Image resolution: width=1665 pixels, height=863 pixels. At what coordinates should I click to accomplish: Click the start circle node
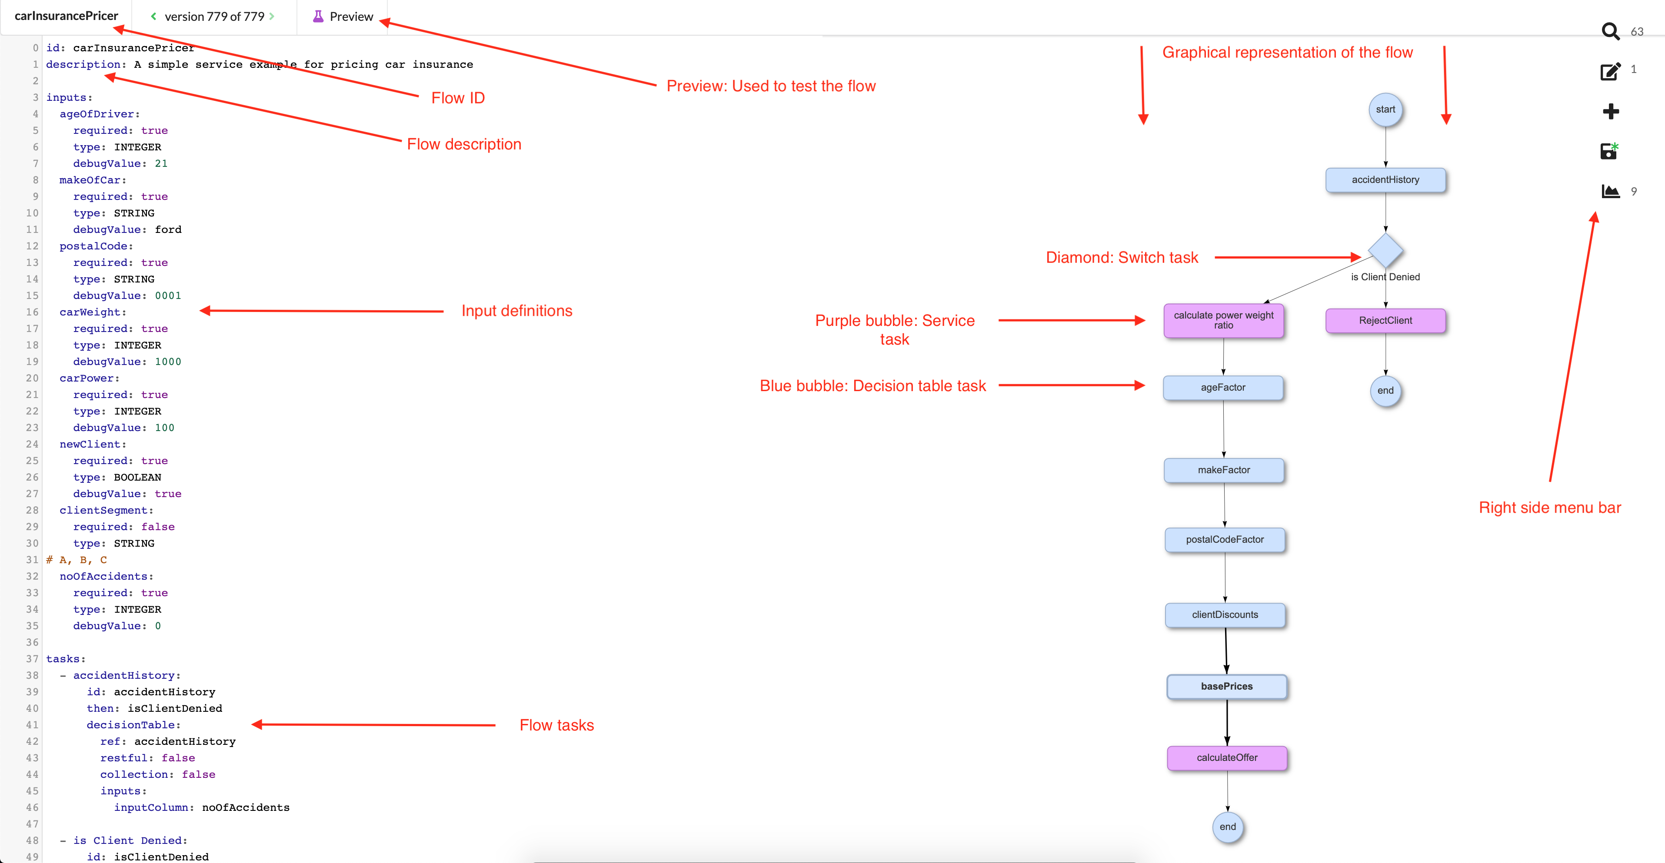1385,109
